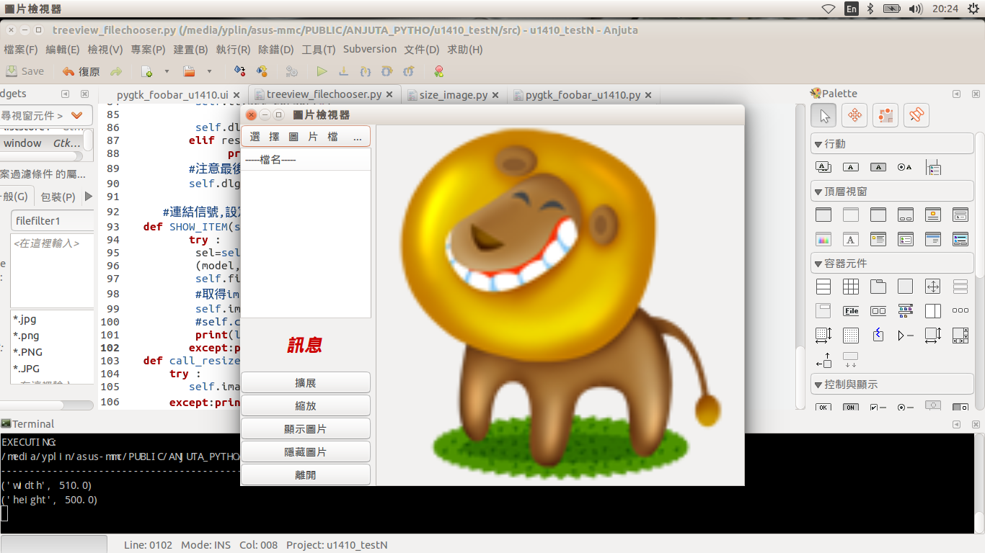
Task: Open the dropdown arrow beside New file
Action: click(x=167, y=71)
